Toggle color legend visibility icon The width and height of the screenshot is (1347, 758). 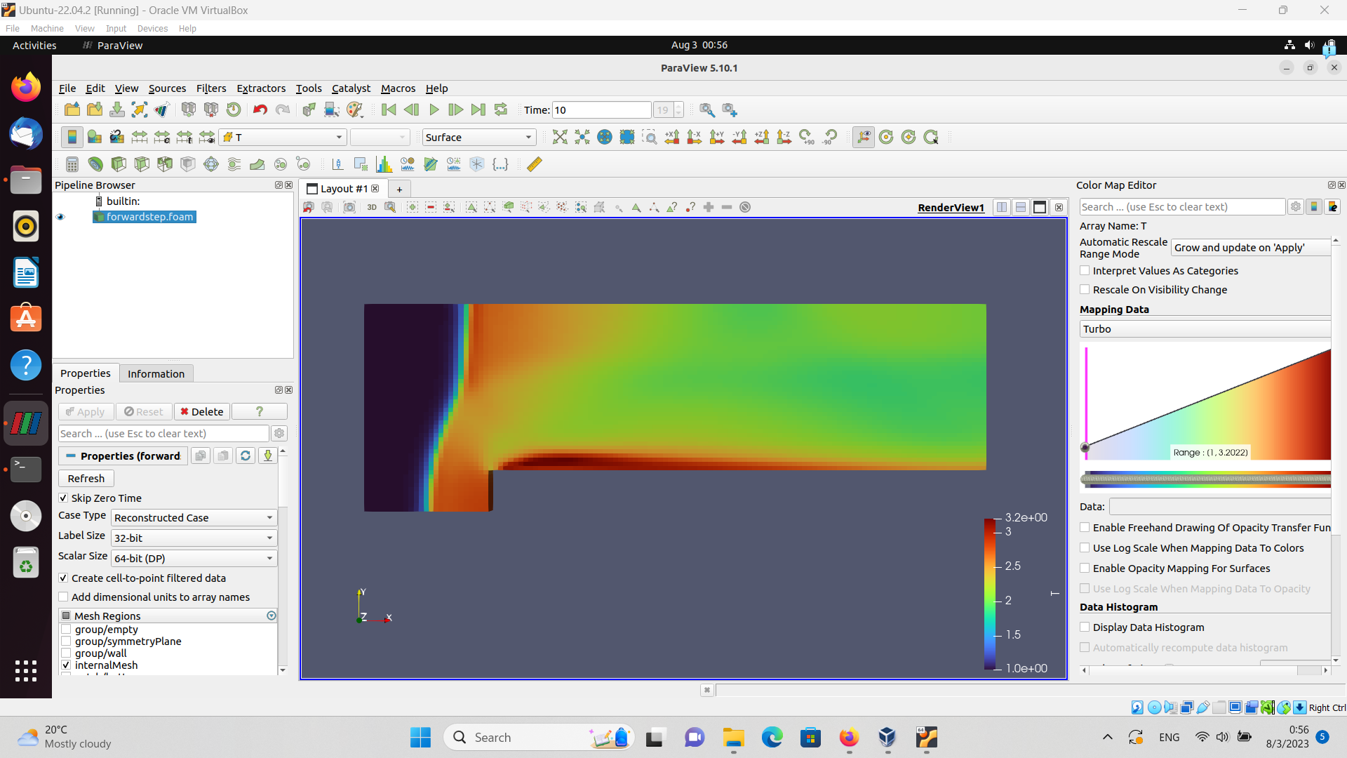[x=72, y=138]
